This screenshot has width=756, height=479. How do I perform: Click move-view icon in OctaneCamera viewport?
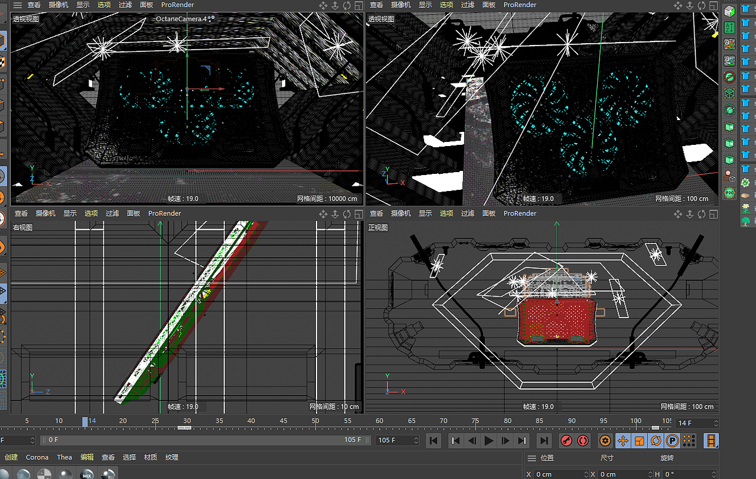pos(323,5)
